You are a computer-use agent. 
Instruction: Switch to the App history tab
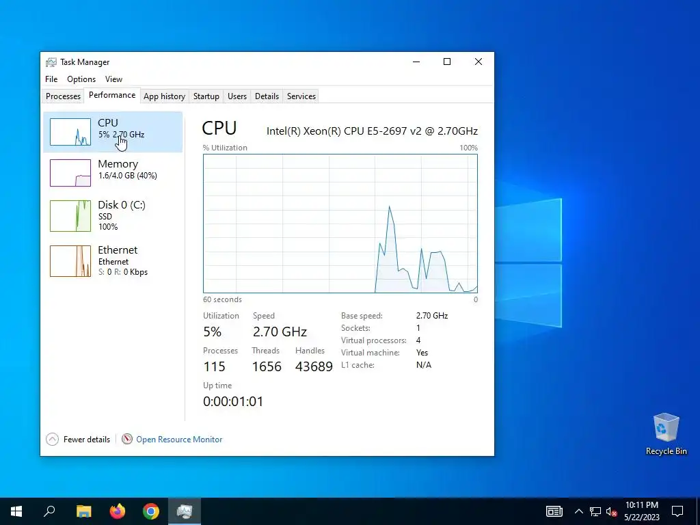[164, 96]
